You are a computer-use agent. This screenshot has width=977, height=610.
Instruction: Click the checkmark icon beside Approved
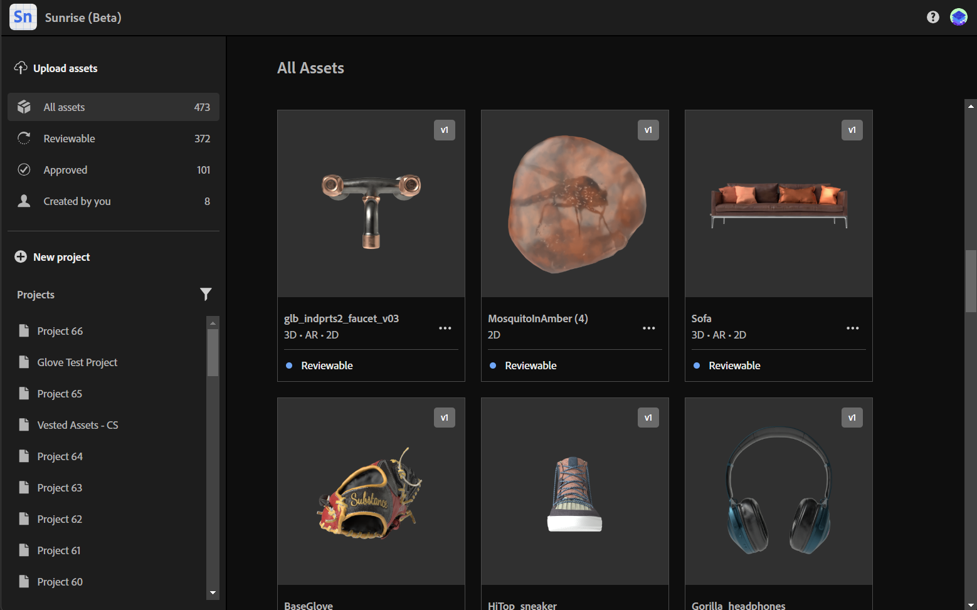(x=23, y=169)
